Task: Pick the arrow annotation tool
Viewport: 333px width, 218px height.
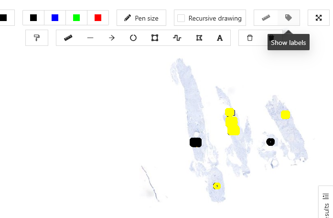Action: click(112, 38)
